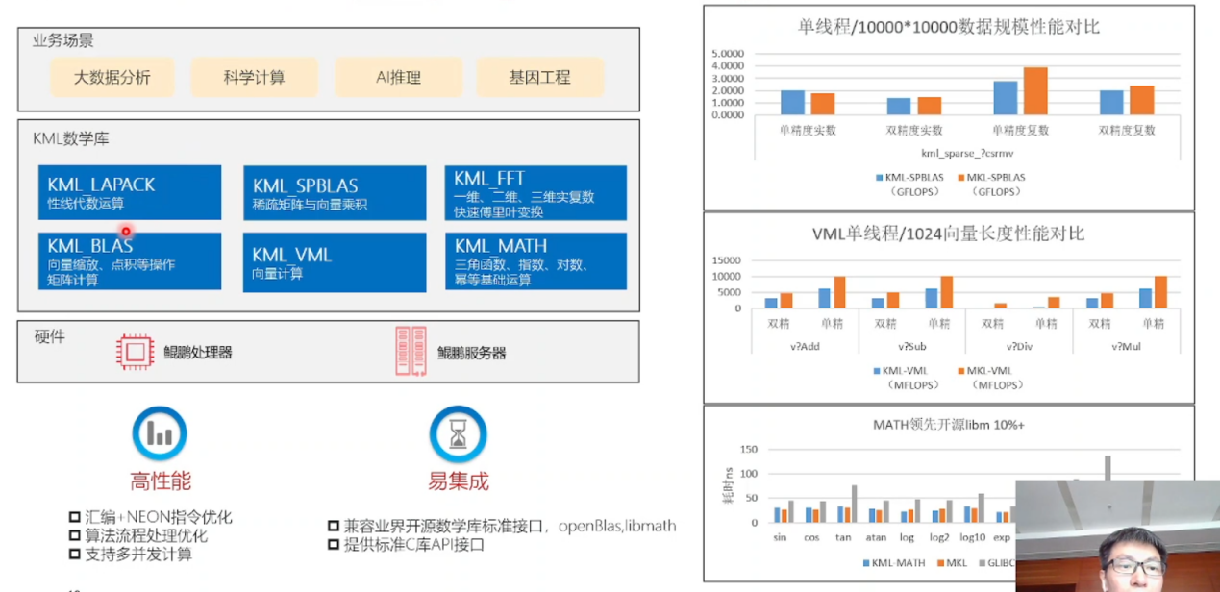Click the v?Mul group label
This screenshot has height=592, width=1220.
pos(1125,346)
